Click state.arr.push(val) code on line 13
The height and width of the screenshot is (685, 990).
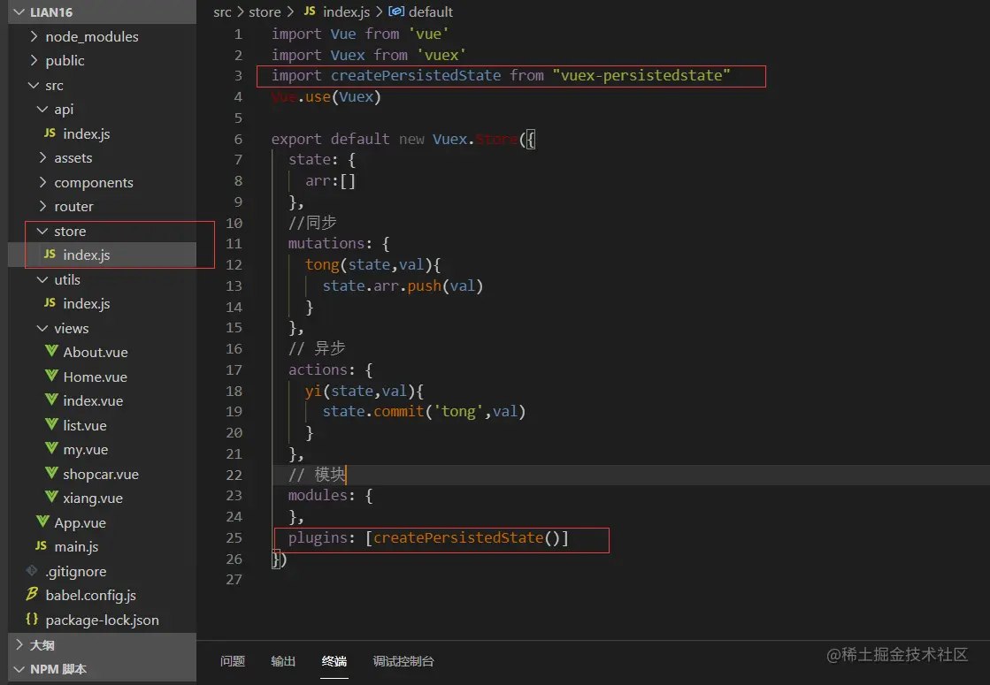[x=403, y=285]
